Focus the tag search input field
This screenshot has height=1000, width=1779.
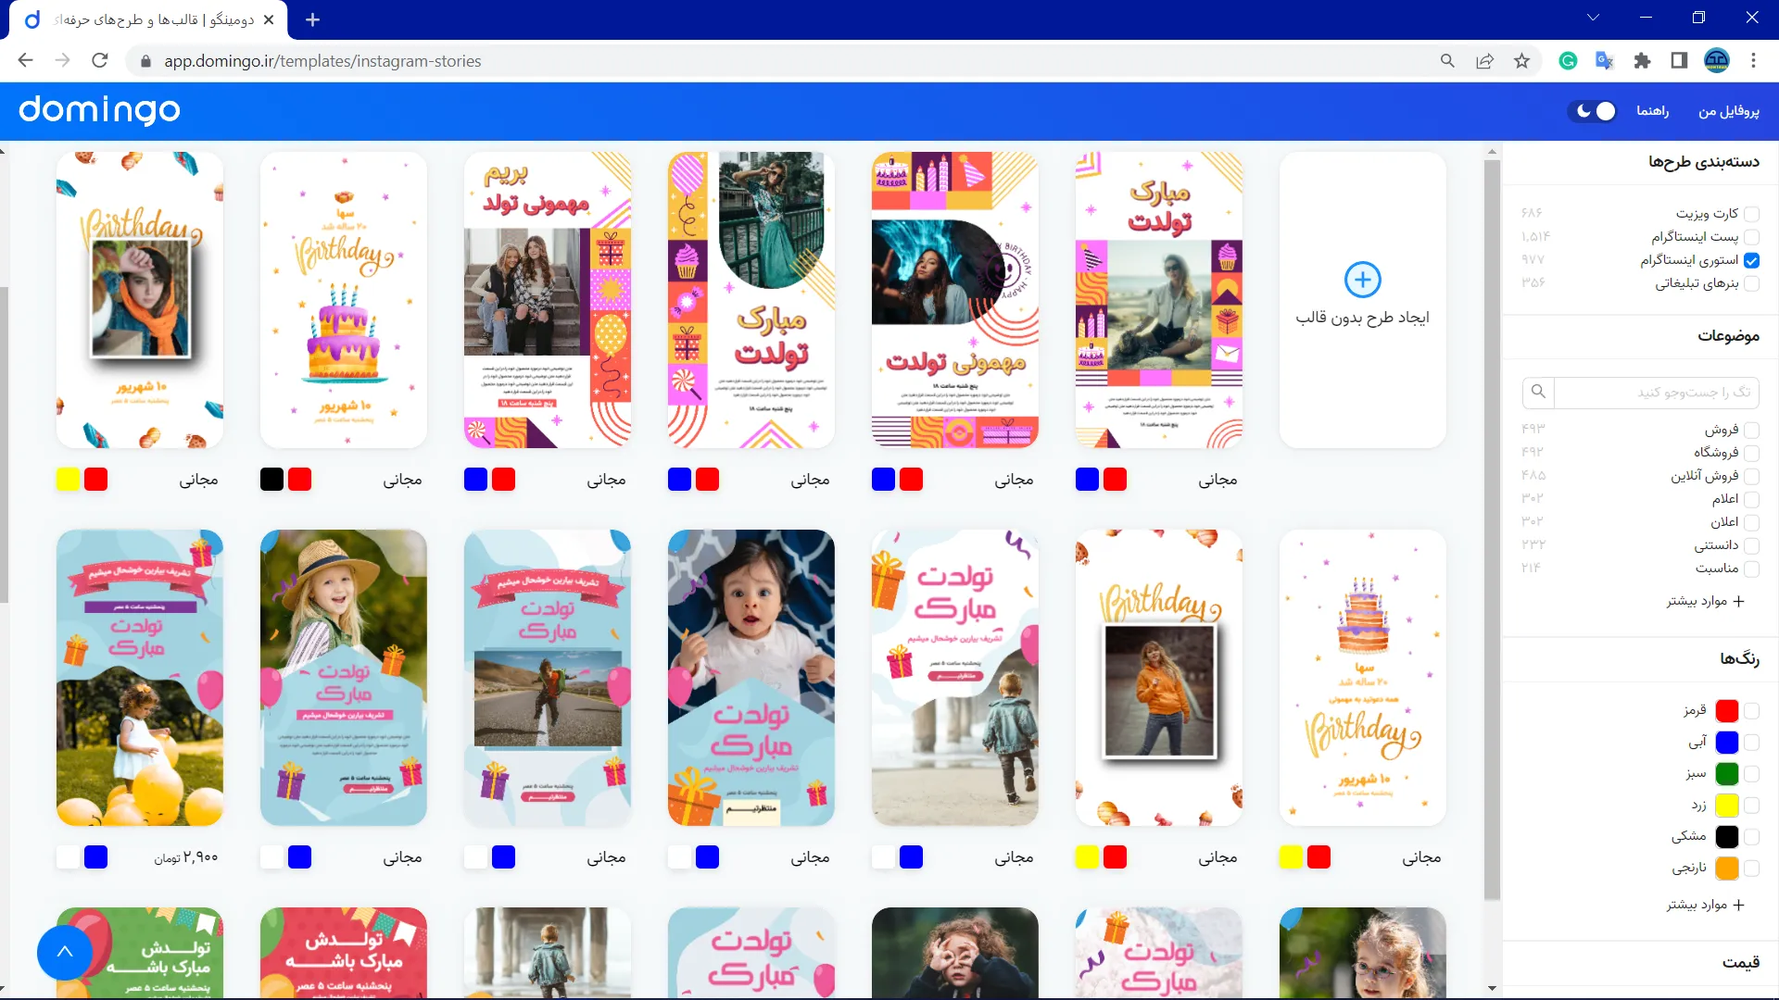click(x=1656, y=392)
